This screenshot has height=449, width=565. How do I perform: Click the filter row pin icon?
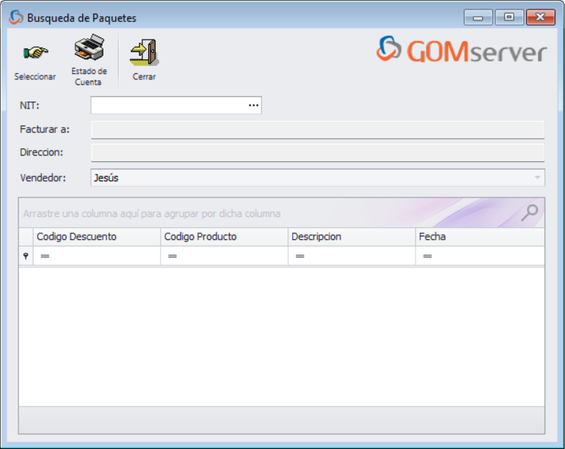pyautogui.click(x=26, y=255)
